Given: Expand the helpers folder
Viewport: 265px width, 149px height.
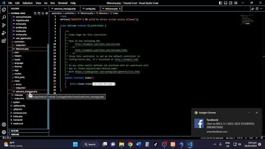Looking at the screenshot, I should coord(18,56).
